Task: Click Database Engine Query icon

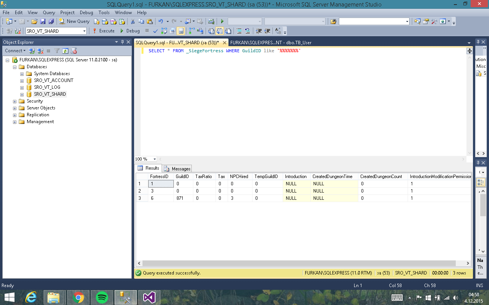Action: (x=97, y=21)
